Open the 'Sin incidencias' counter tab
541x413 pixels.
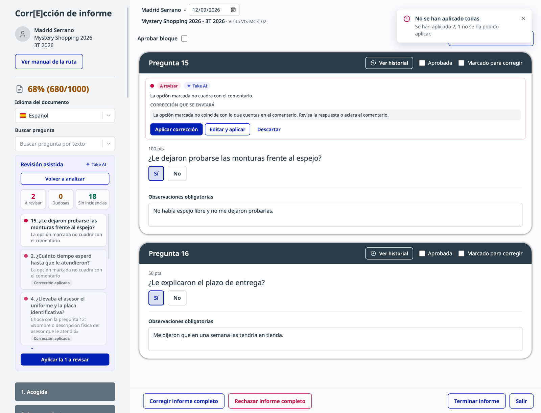[92, 199]
